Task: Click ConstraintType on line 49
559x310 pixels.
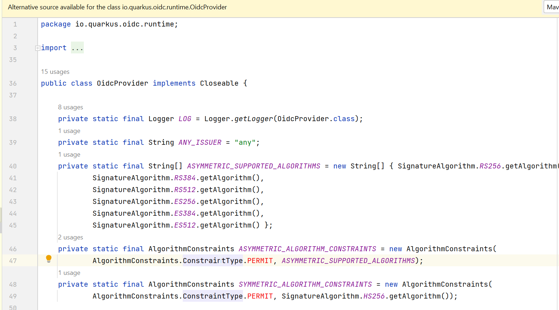Action: pos(213,296)
